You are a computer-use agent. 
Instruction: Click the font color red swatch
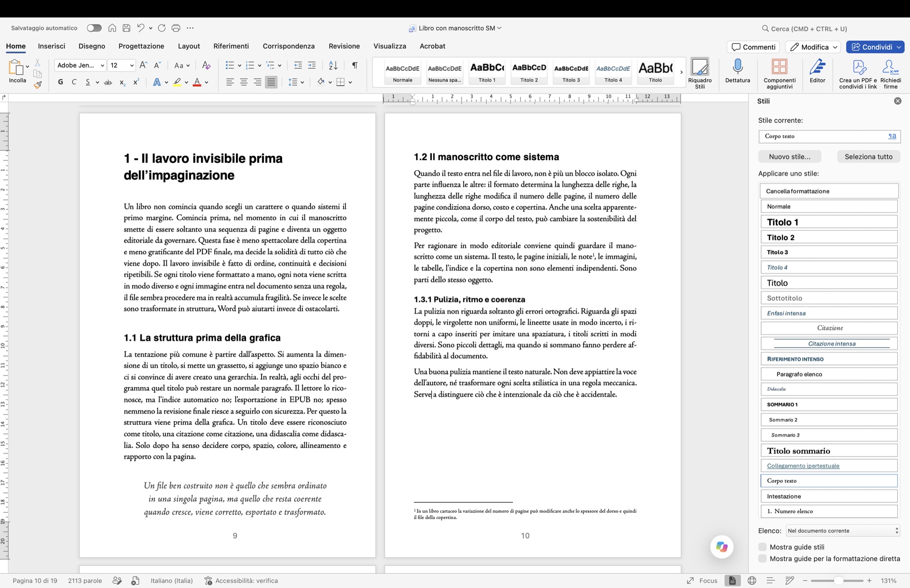[197, 82]
